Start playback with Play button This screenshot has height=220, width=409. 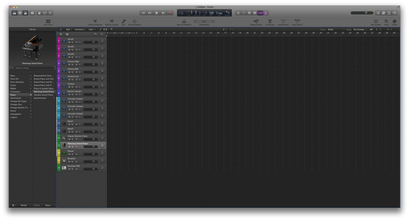163,13
